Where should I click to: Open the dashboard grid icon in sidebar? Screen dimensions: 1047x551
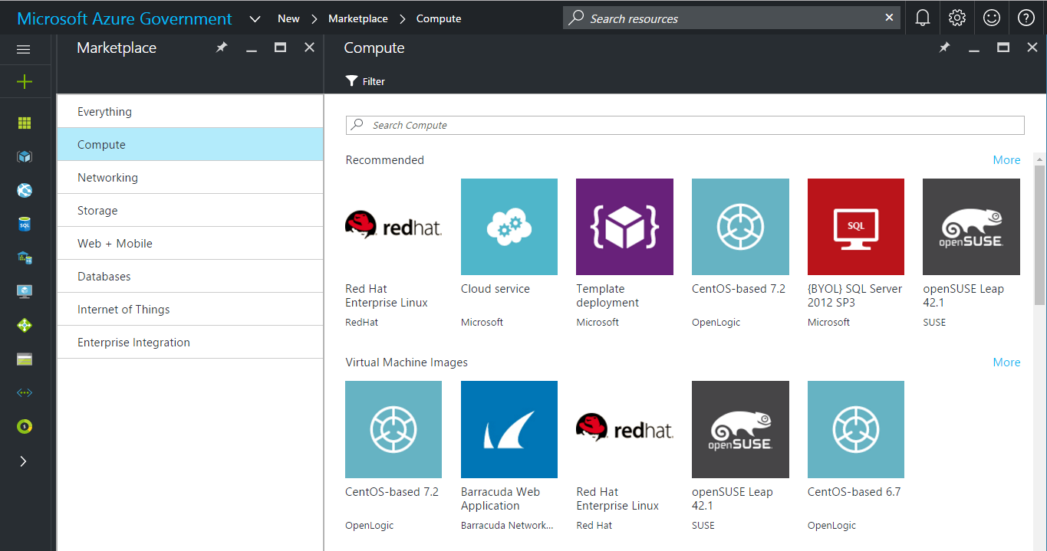[24, 123]
